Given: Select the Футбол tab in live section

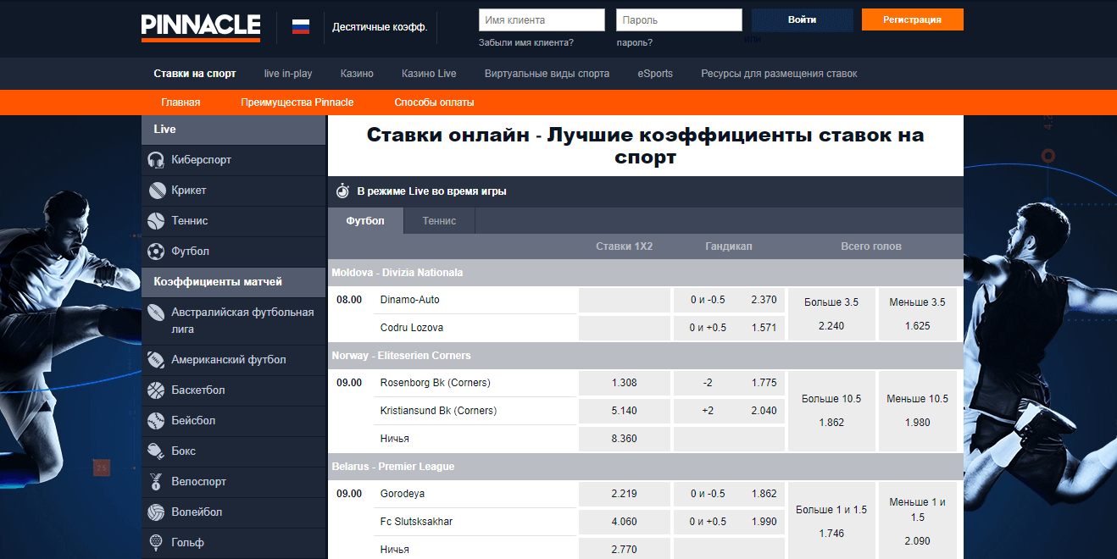Looking at the screenshot, I should click(x=365, y=220).
